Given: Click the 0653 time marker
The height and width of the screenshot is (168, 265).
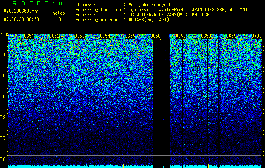Looking at the screenshot, I should pos(80,36).
